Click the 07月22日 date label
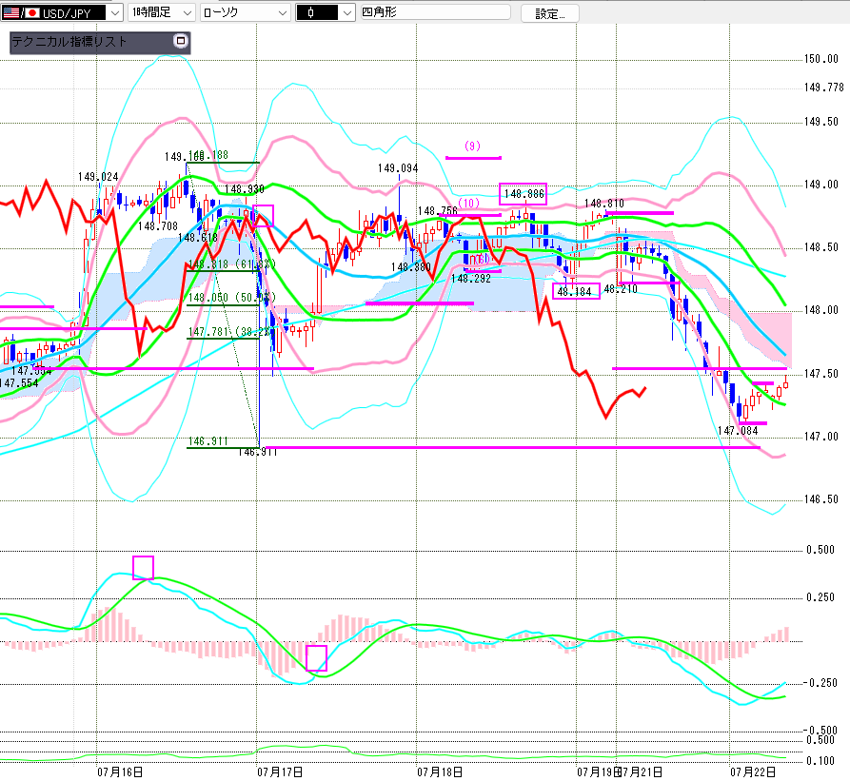Screen dimensions: 850x781 (x=753, y=771)
